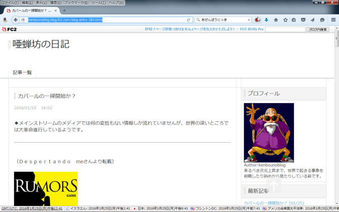This screenshot has height=212, width=339.
Task: Click the Amazon icon in the toolbar
Action: click(x=5, y=20)
